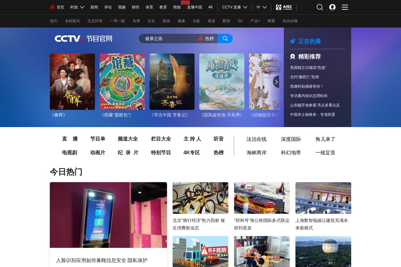Click the 动画片 category button

98,153
